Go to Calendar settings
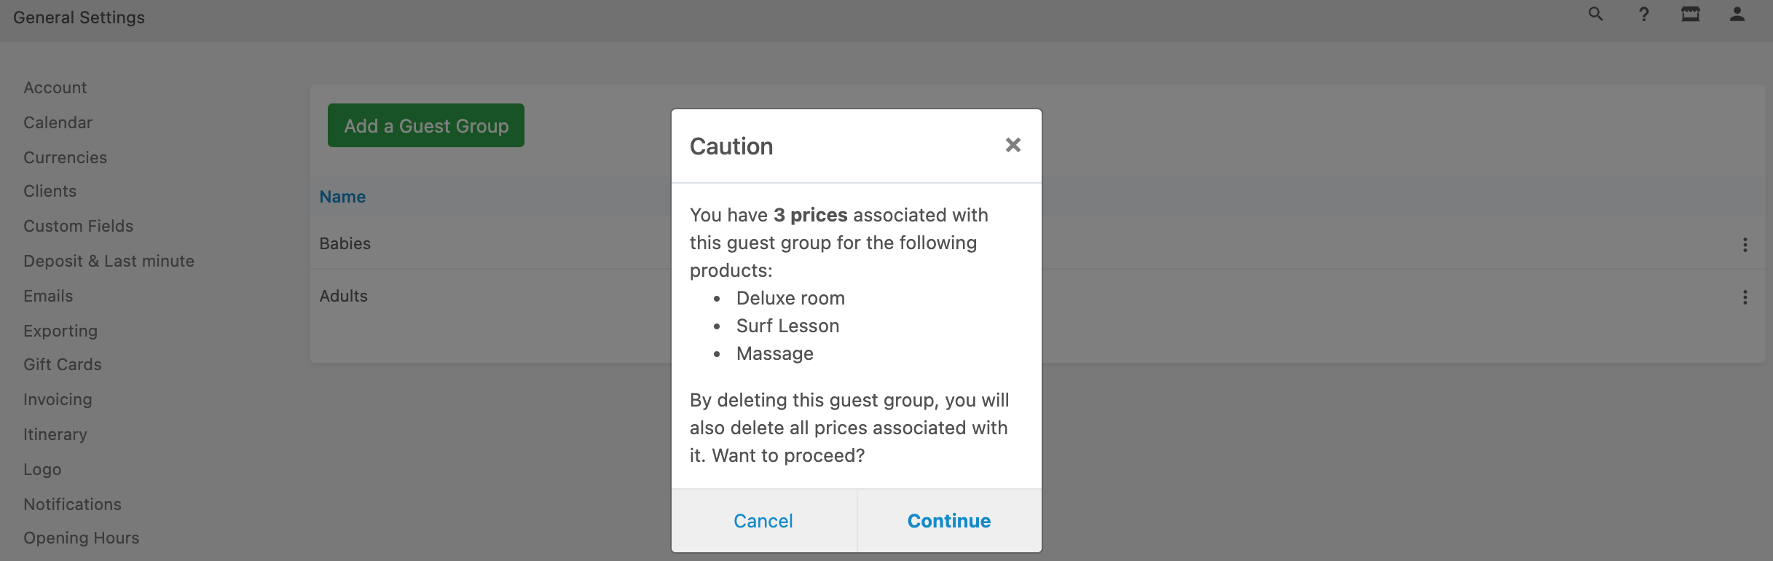 58,122
